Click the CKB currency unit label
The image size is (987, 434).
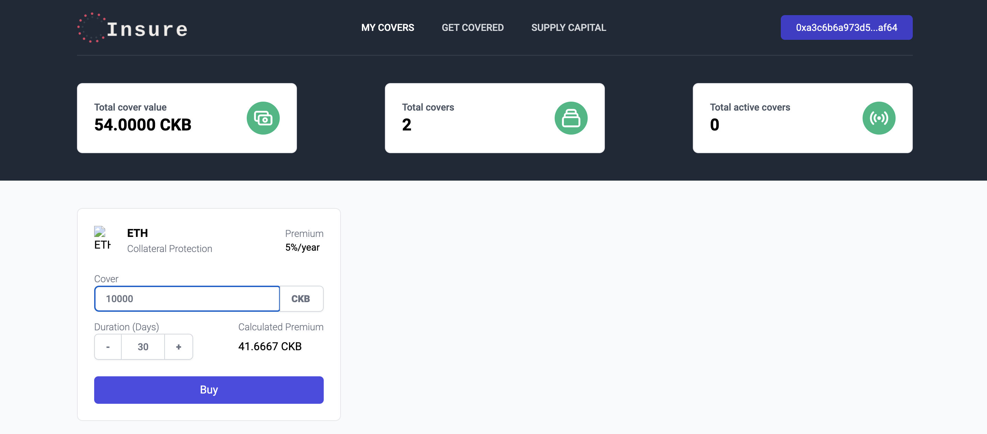tap(301, 298)
